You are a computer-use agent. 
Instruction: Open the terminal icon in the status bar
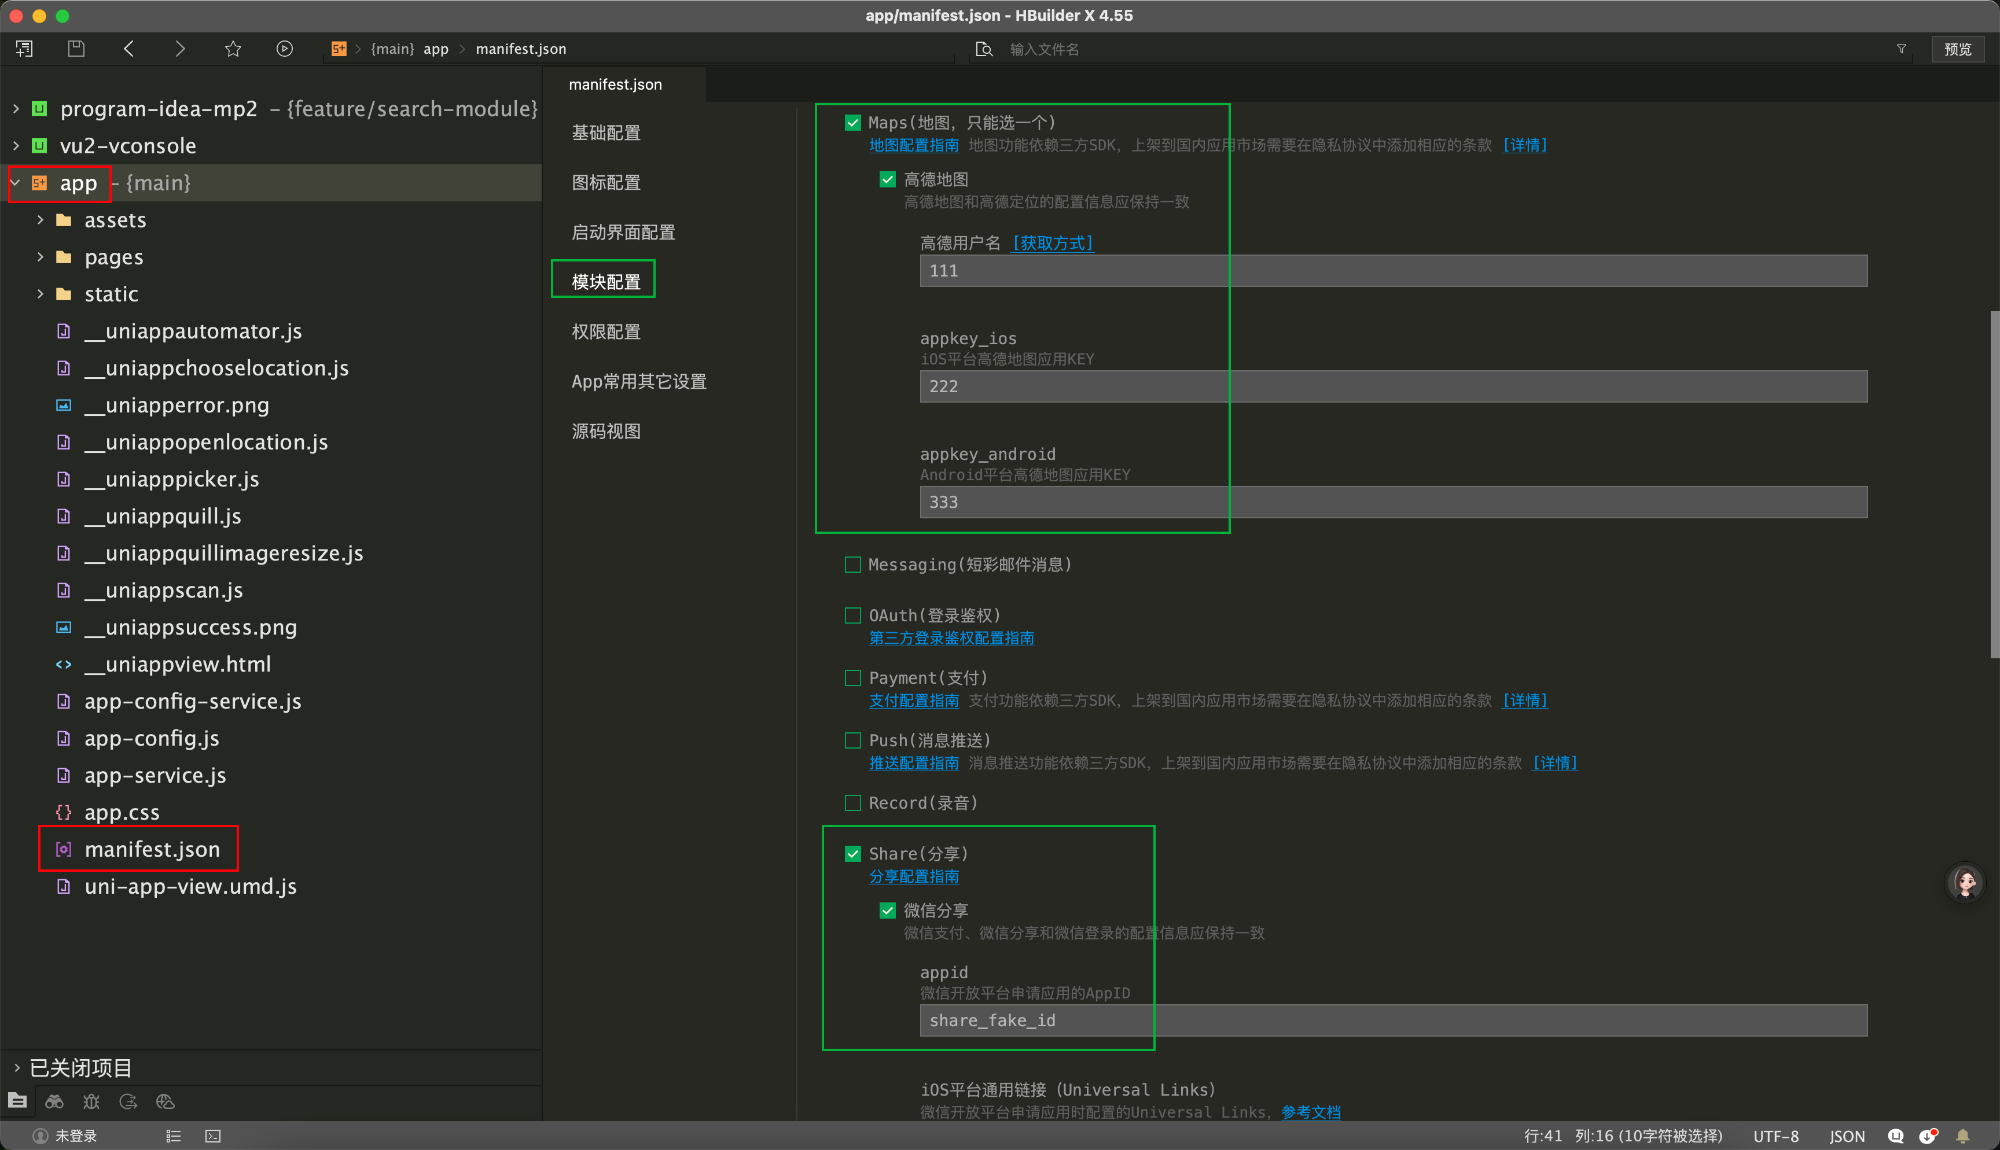(214, 1136)
